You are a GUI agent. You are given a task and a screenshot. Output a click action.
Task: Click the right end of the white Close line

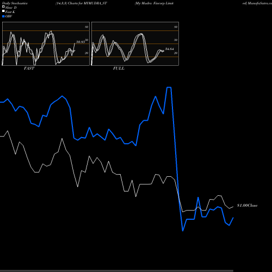click(x=233, y=207)
